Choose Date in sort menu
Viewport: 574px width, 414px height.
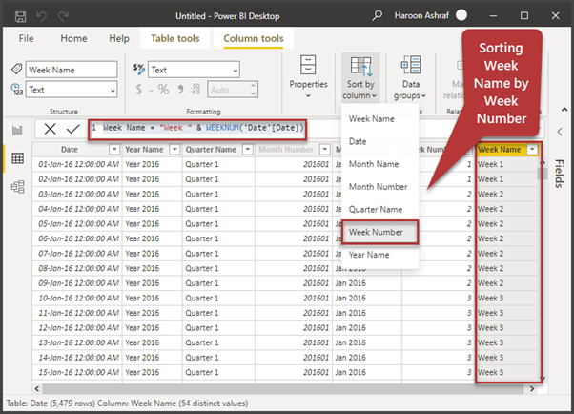[x=379, y=141]
